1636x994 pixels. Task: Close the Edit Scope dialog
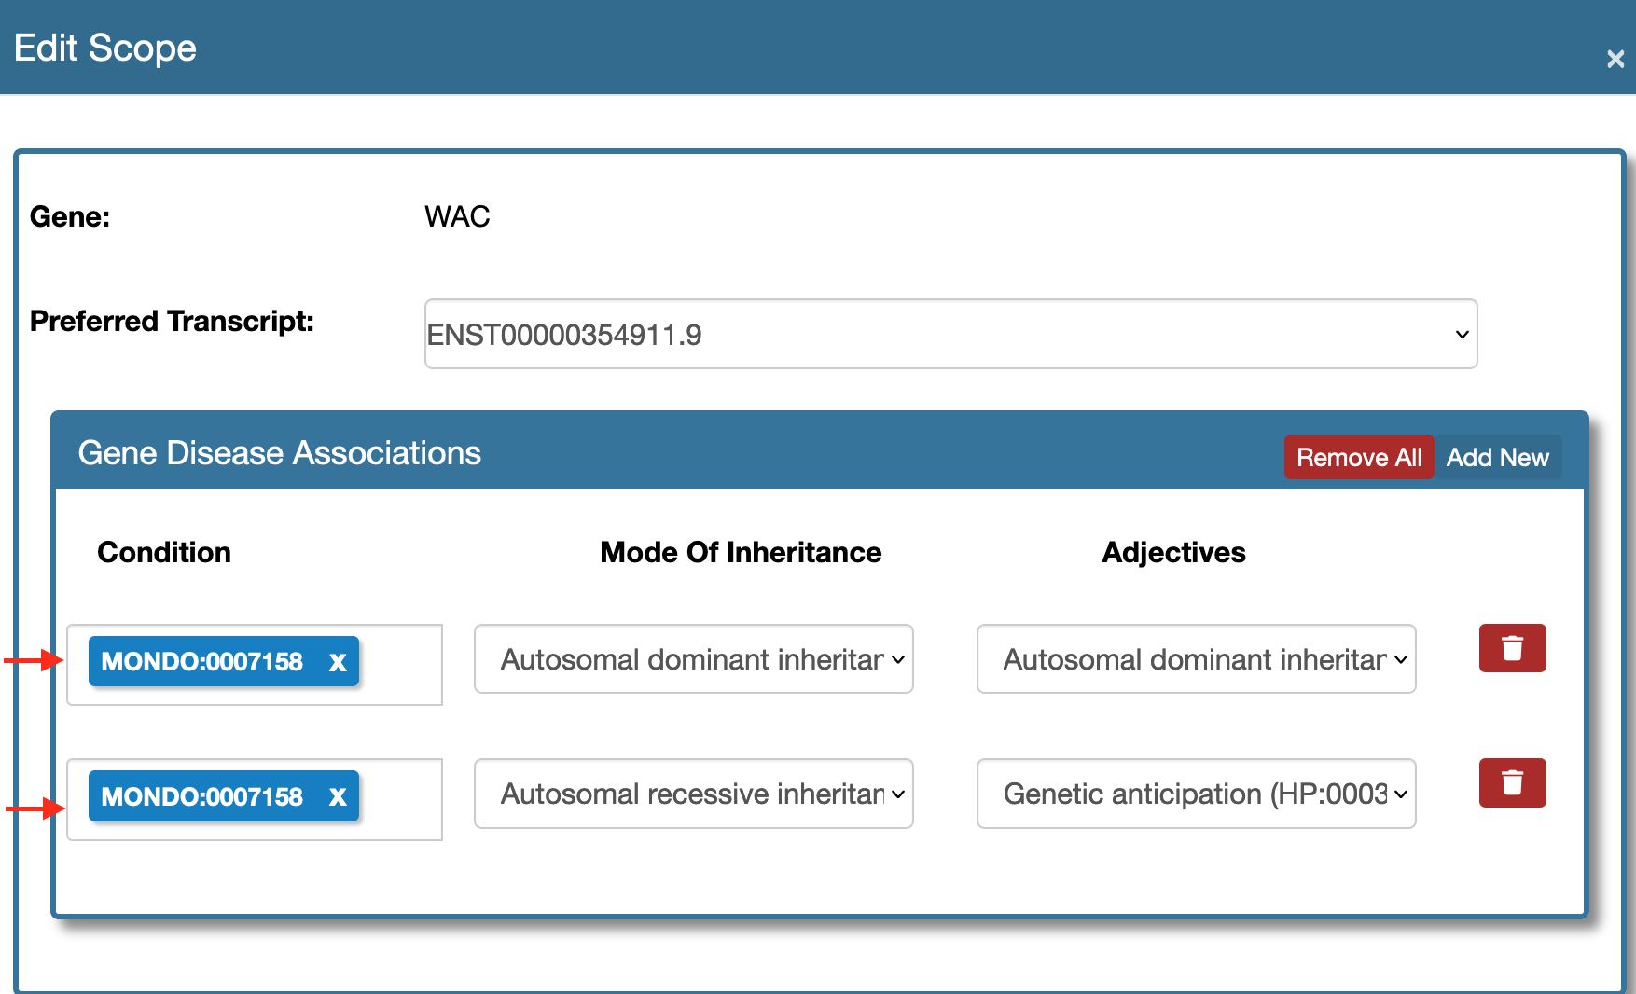(x=1615, y=60)
